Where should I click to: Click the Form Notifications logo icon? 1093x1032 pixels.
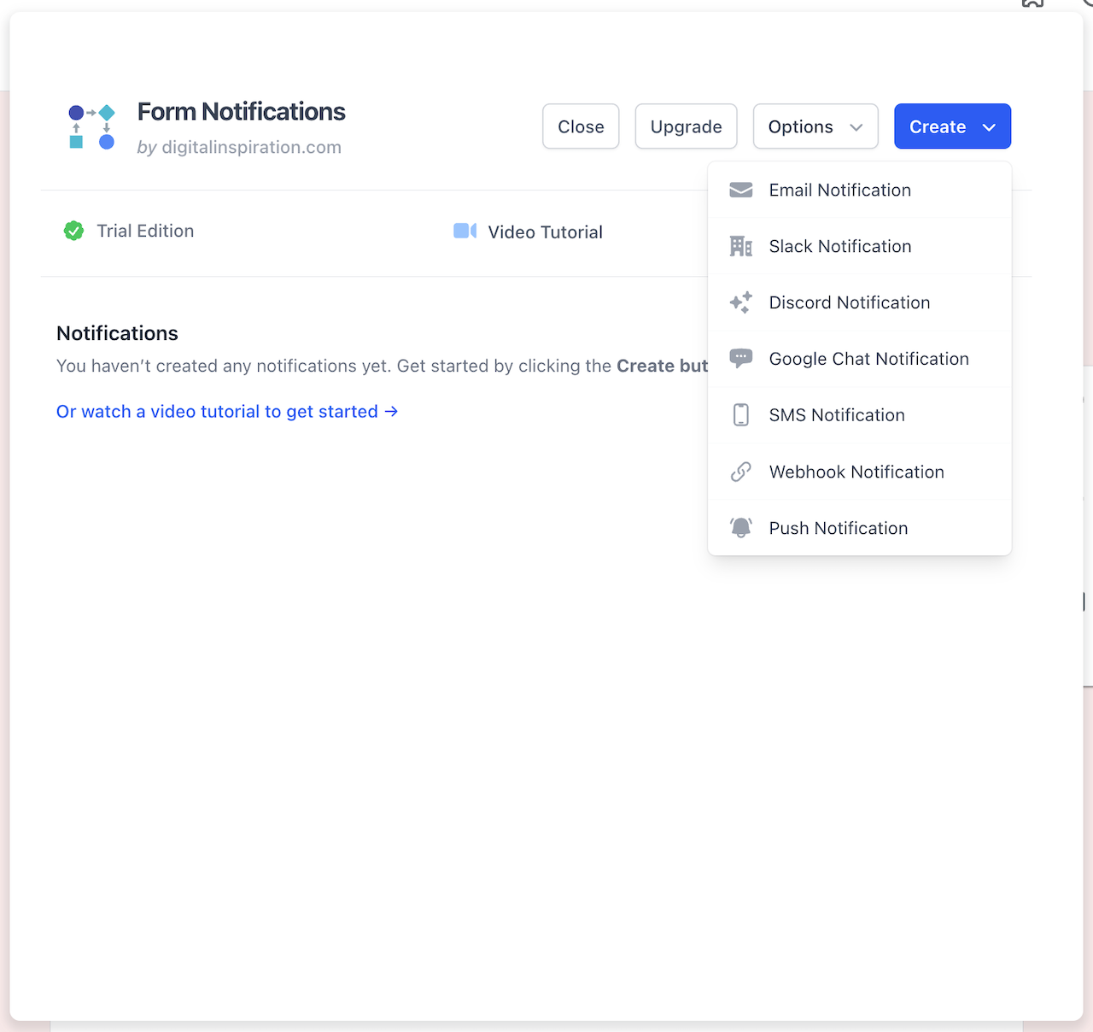click(91, 126)
